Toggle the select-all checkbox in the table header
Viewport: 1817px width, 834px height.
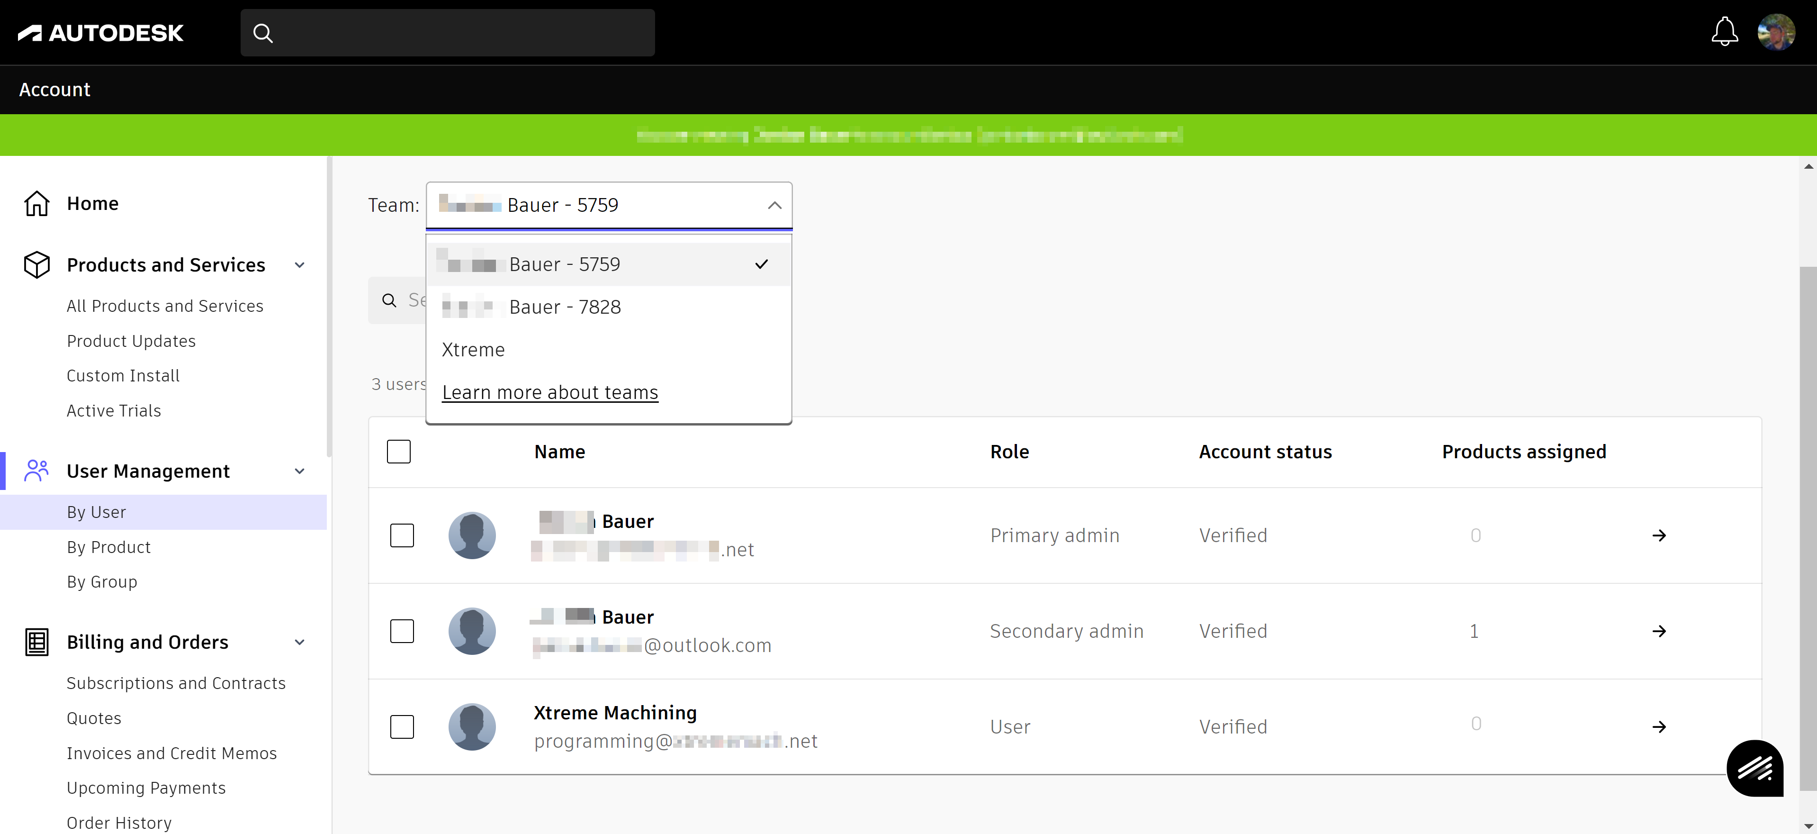pyautogui.click(x=398, y=452)
